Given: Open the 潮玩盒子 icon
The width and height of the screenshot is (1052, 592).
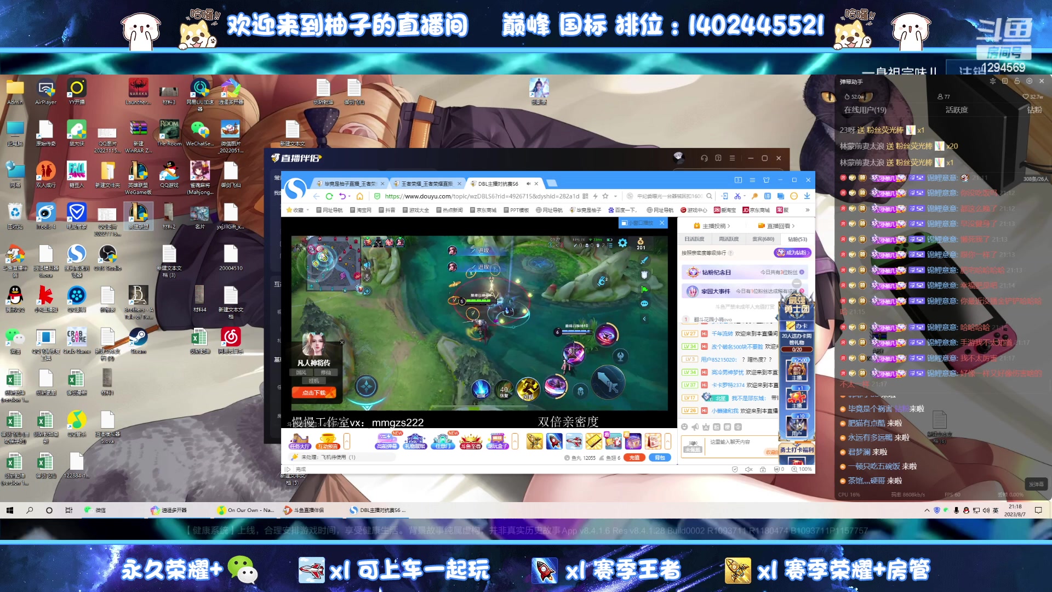Looking at the screenshot, I should (498, 441).
